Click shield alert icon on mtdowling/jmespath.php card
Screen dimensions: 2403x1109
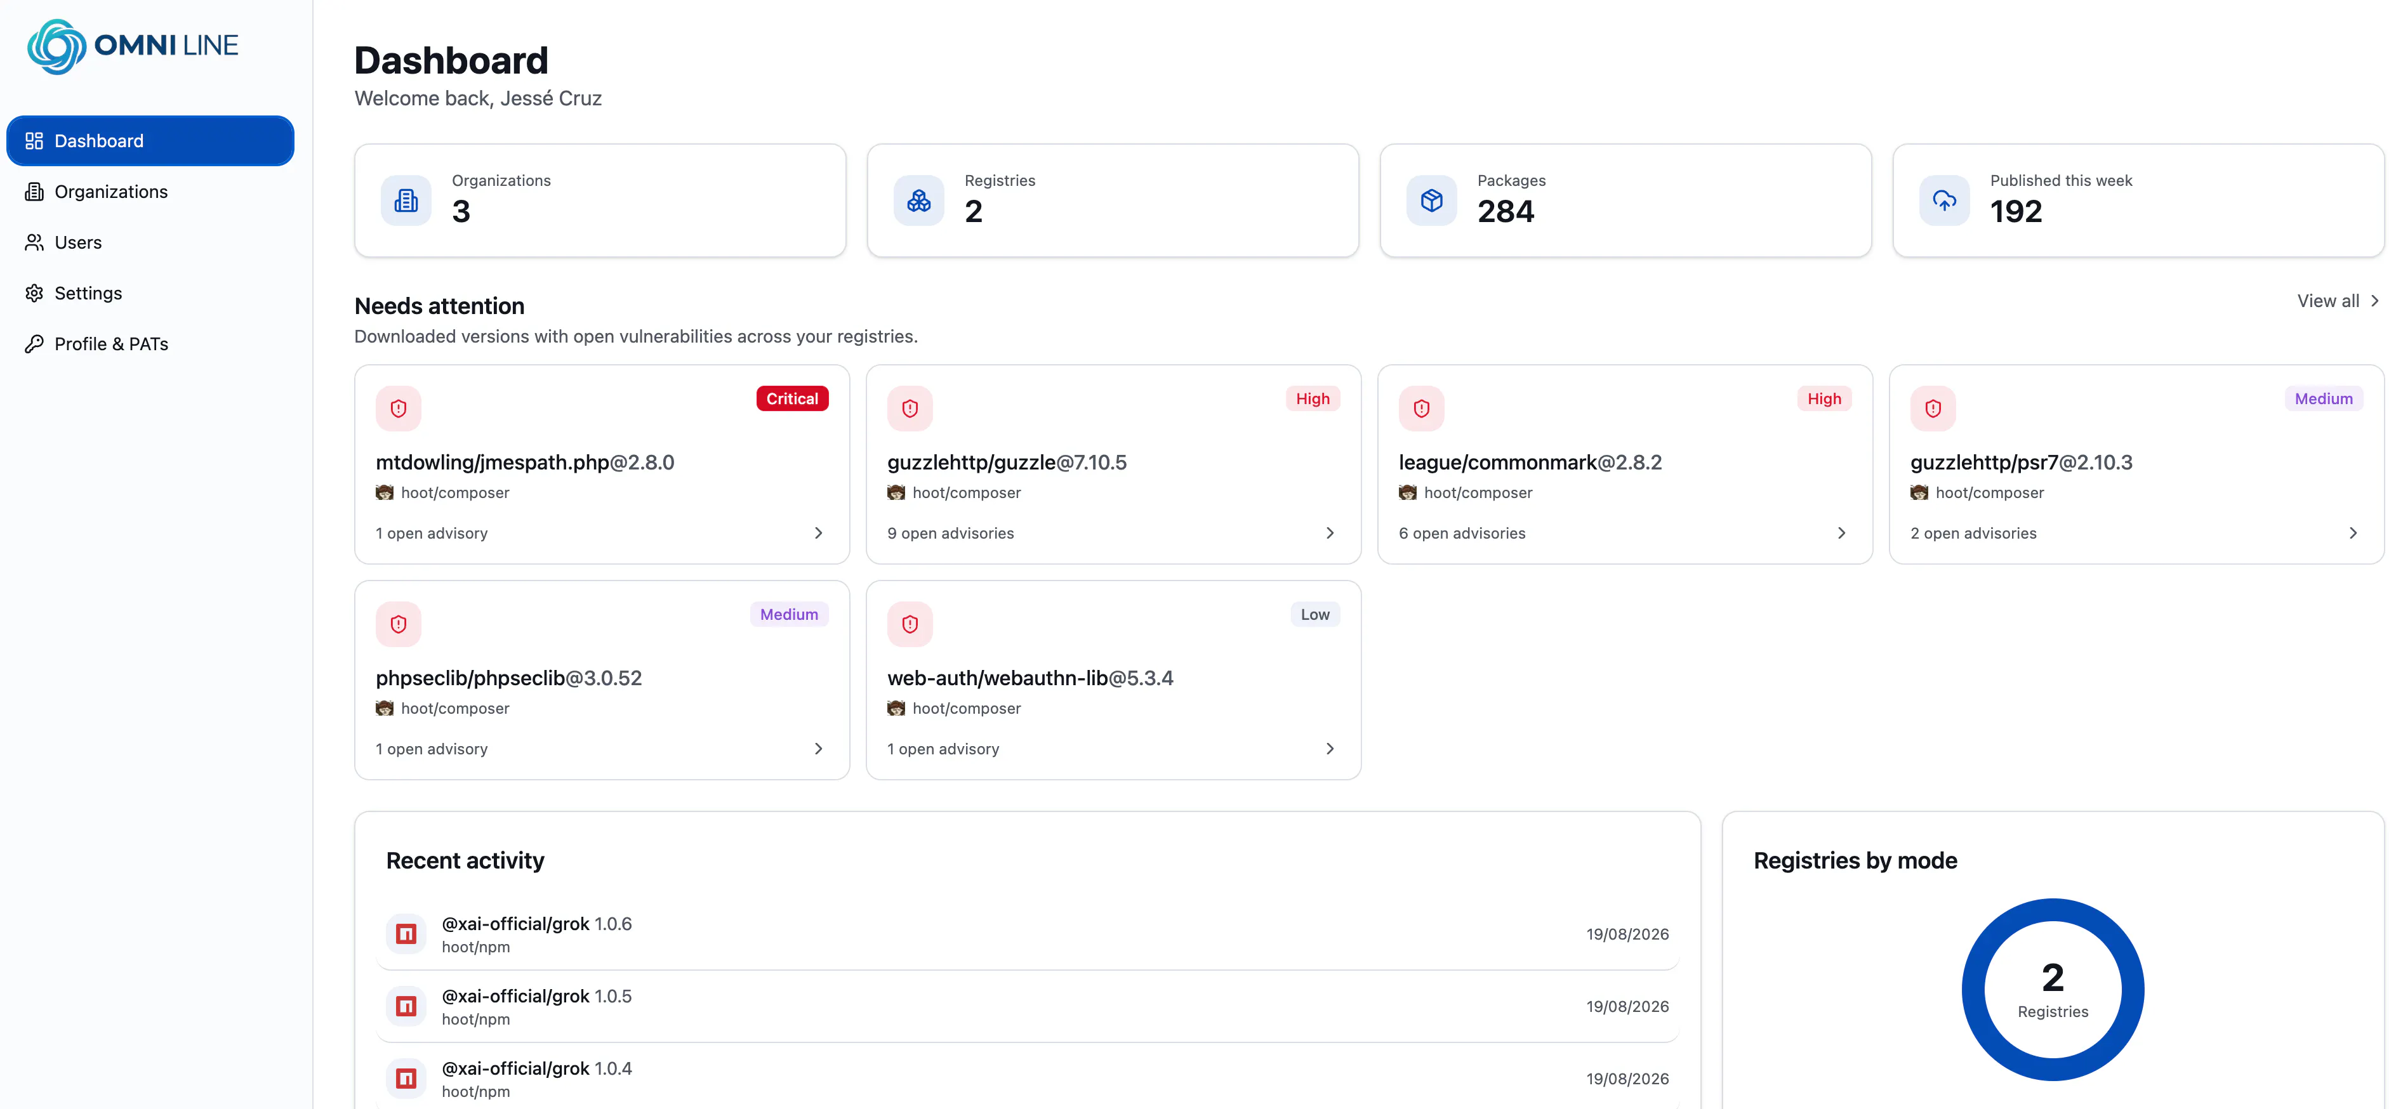(x=399, y=409)
